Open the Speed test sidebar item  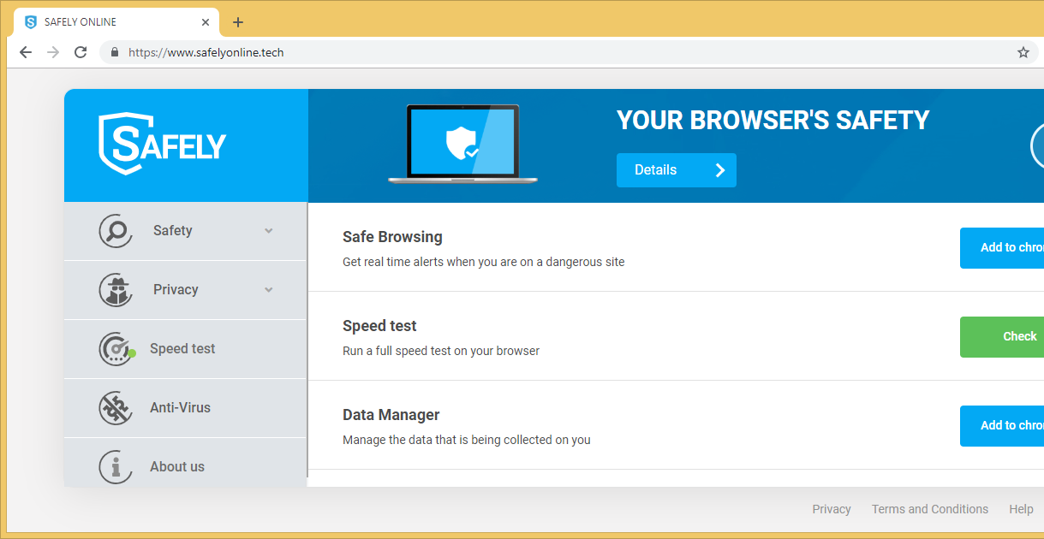pyautogui.click(x=182, y=349)
